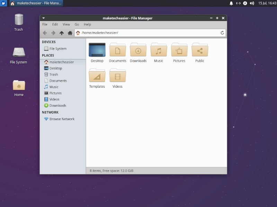Click the path input field

pos(145,33)
